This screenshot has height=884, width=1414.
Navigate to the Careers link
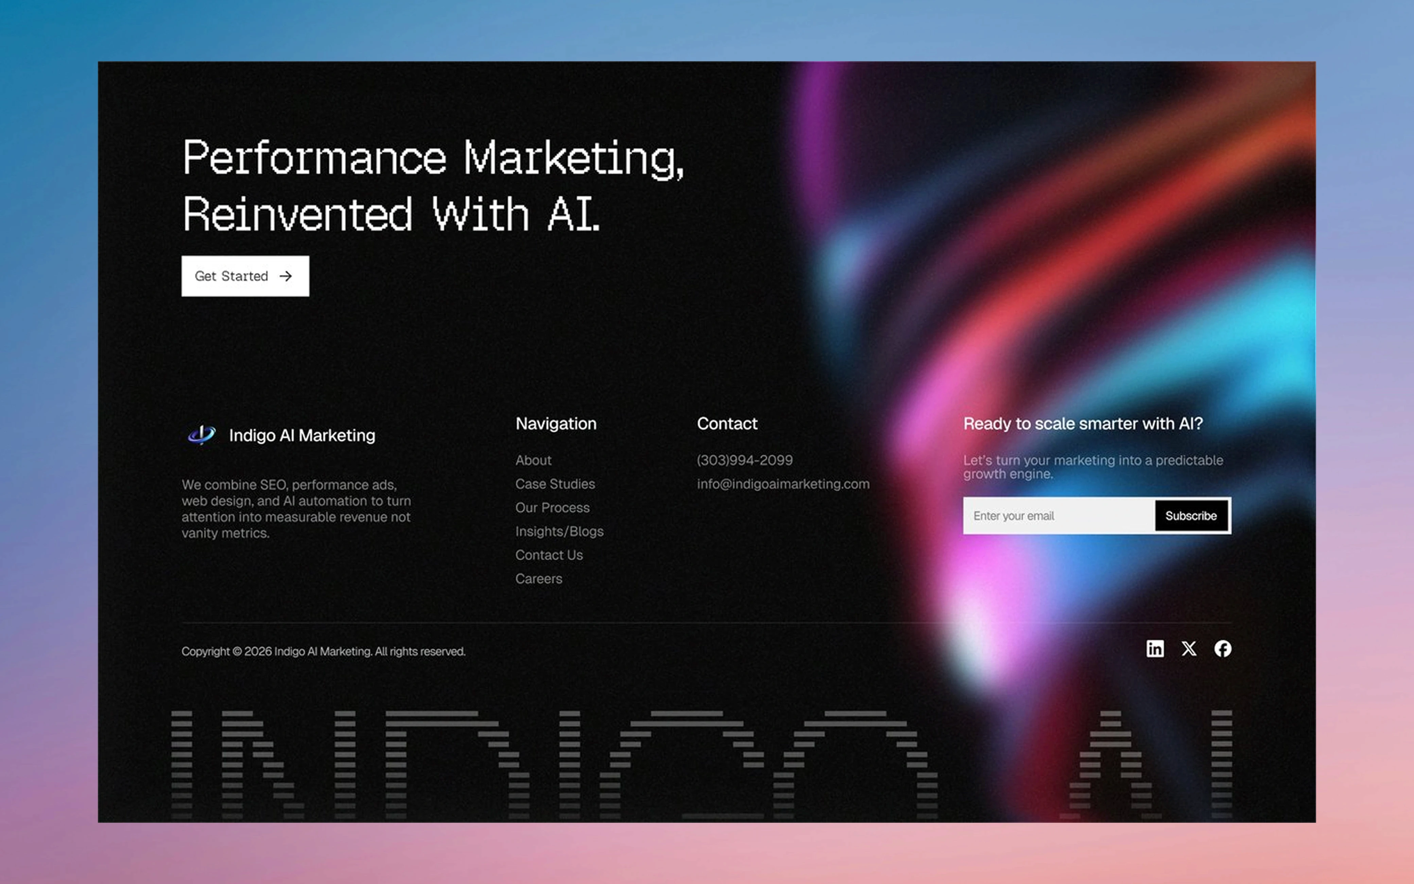tap(538, 579)
